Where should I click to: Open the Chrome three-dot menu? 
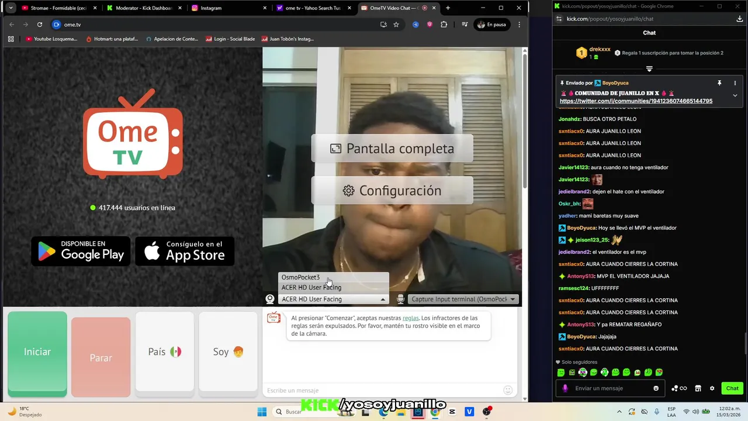pos(519,25)
